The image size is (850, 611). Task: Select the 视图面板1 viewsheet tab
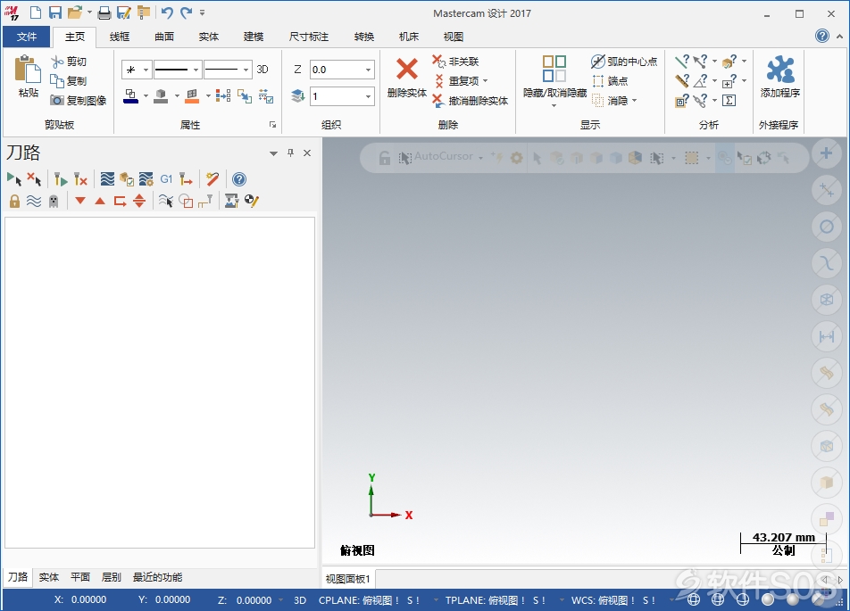point(348,579)
